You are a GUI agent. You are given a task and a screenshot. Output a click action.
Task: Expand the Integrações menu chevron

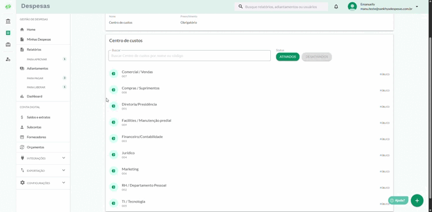click(64, 158)
